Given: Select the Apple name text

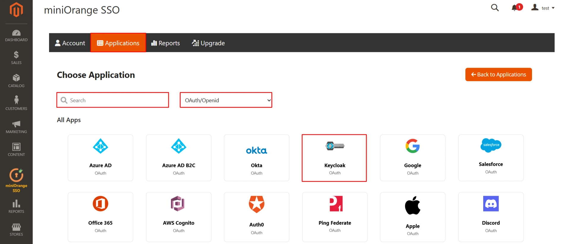Looking at the screenshot, I should tap(413, 226).
